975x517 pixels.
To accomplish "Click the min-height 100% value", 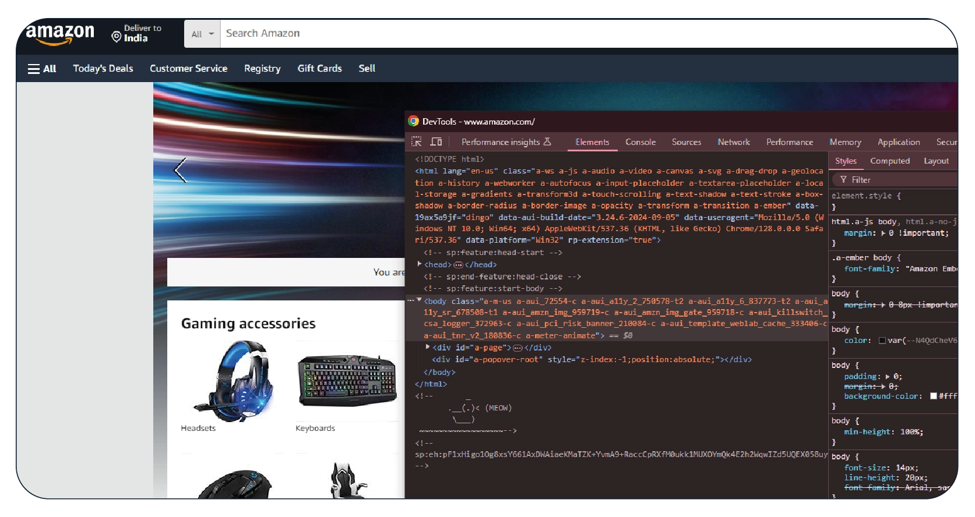I will pyautogui.click(x=911, y=432).
